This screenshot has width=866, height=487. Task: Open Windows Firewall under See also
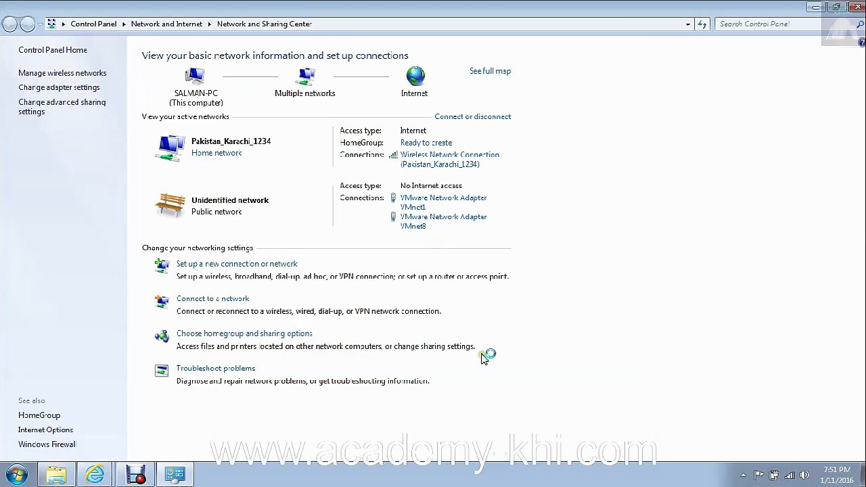pyautogui.click(x=47, y=444)
